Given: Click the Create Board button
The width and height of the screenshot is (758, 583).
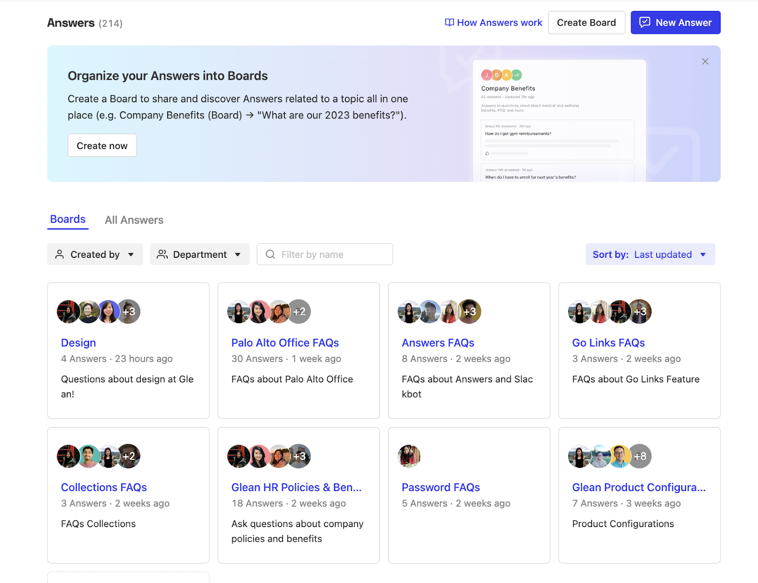Looking at the screenshot, I should (x=586, y=23).
